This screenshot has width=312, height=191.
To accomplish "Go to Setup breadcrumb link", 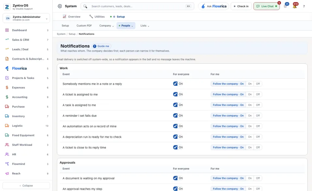I will coord(72,34).
